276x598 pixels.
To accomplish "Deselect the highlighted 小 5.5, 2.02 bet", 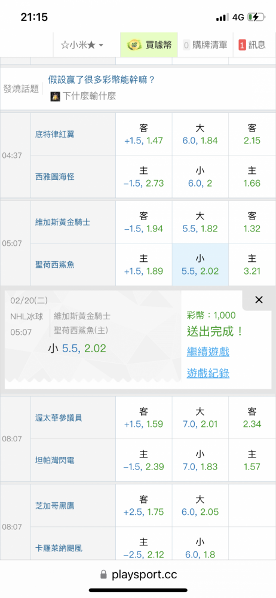I will point(200,265).
